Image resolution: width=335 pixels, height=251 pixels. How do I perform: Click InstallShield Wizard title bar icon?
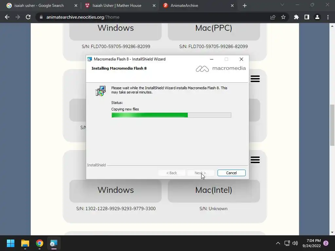pyautogui.click(x=90, y=59)
